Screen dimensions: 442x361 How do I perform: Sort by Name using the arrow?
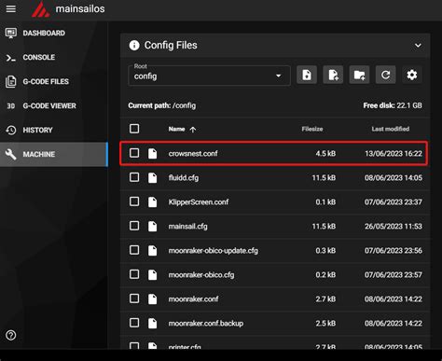tap(193, 130)
